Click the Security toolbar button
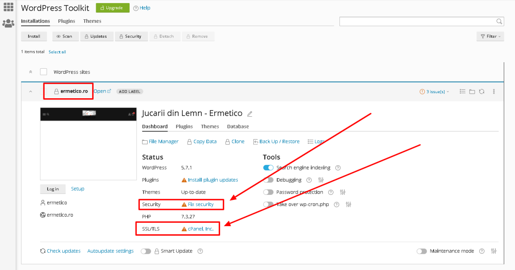Viewport: 515px width, 270px height. [131, 36]
